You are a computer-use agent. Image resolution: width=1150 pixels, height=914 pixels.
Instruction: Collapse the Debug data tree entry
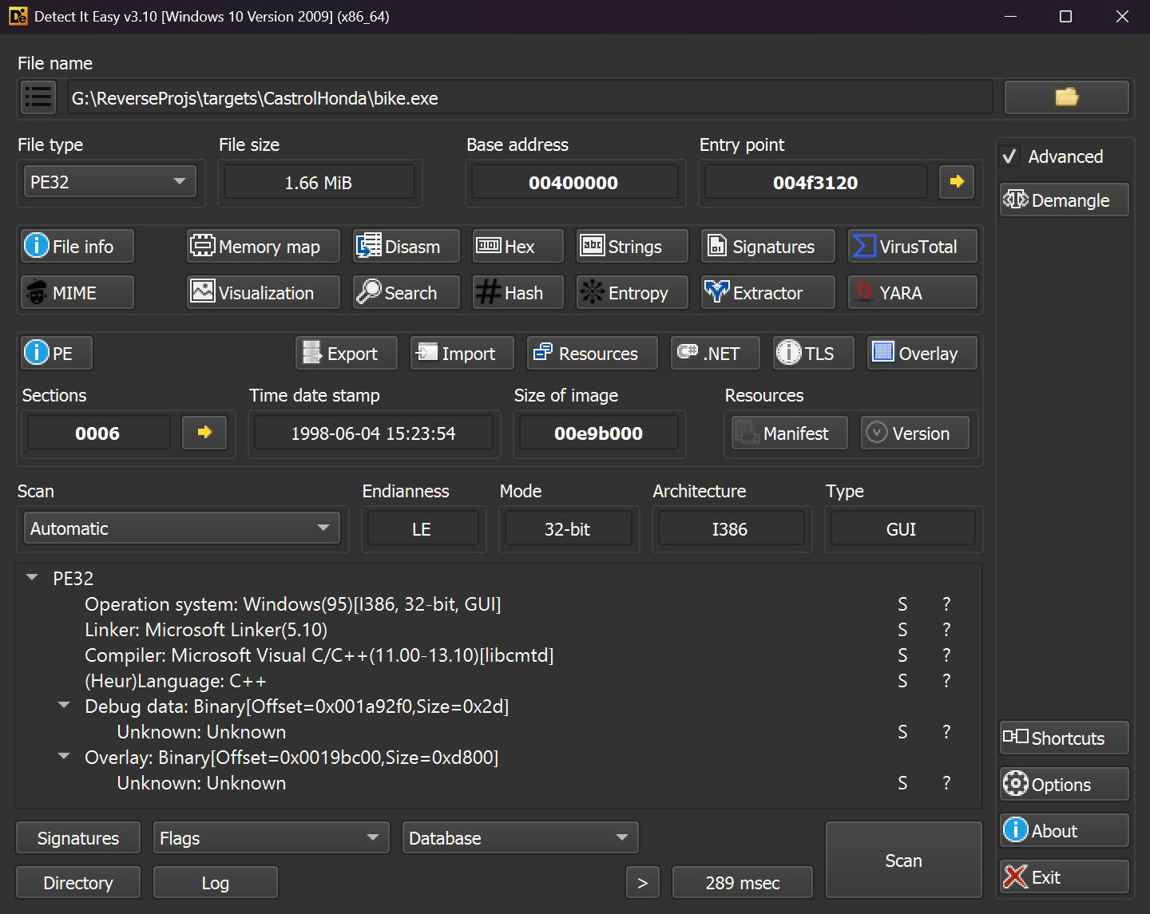pyautogui.click(x=64, y=706)
